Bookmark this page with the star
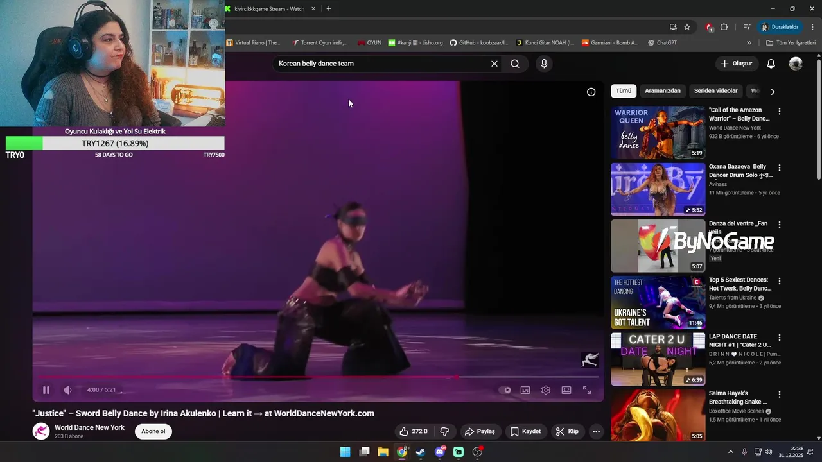822x462 pixels. tap(687, 27)
